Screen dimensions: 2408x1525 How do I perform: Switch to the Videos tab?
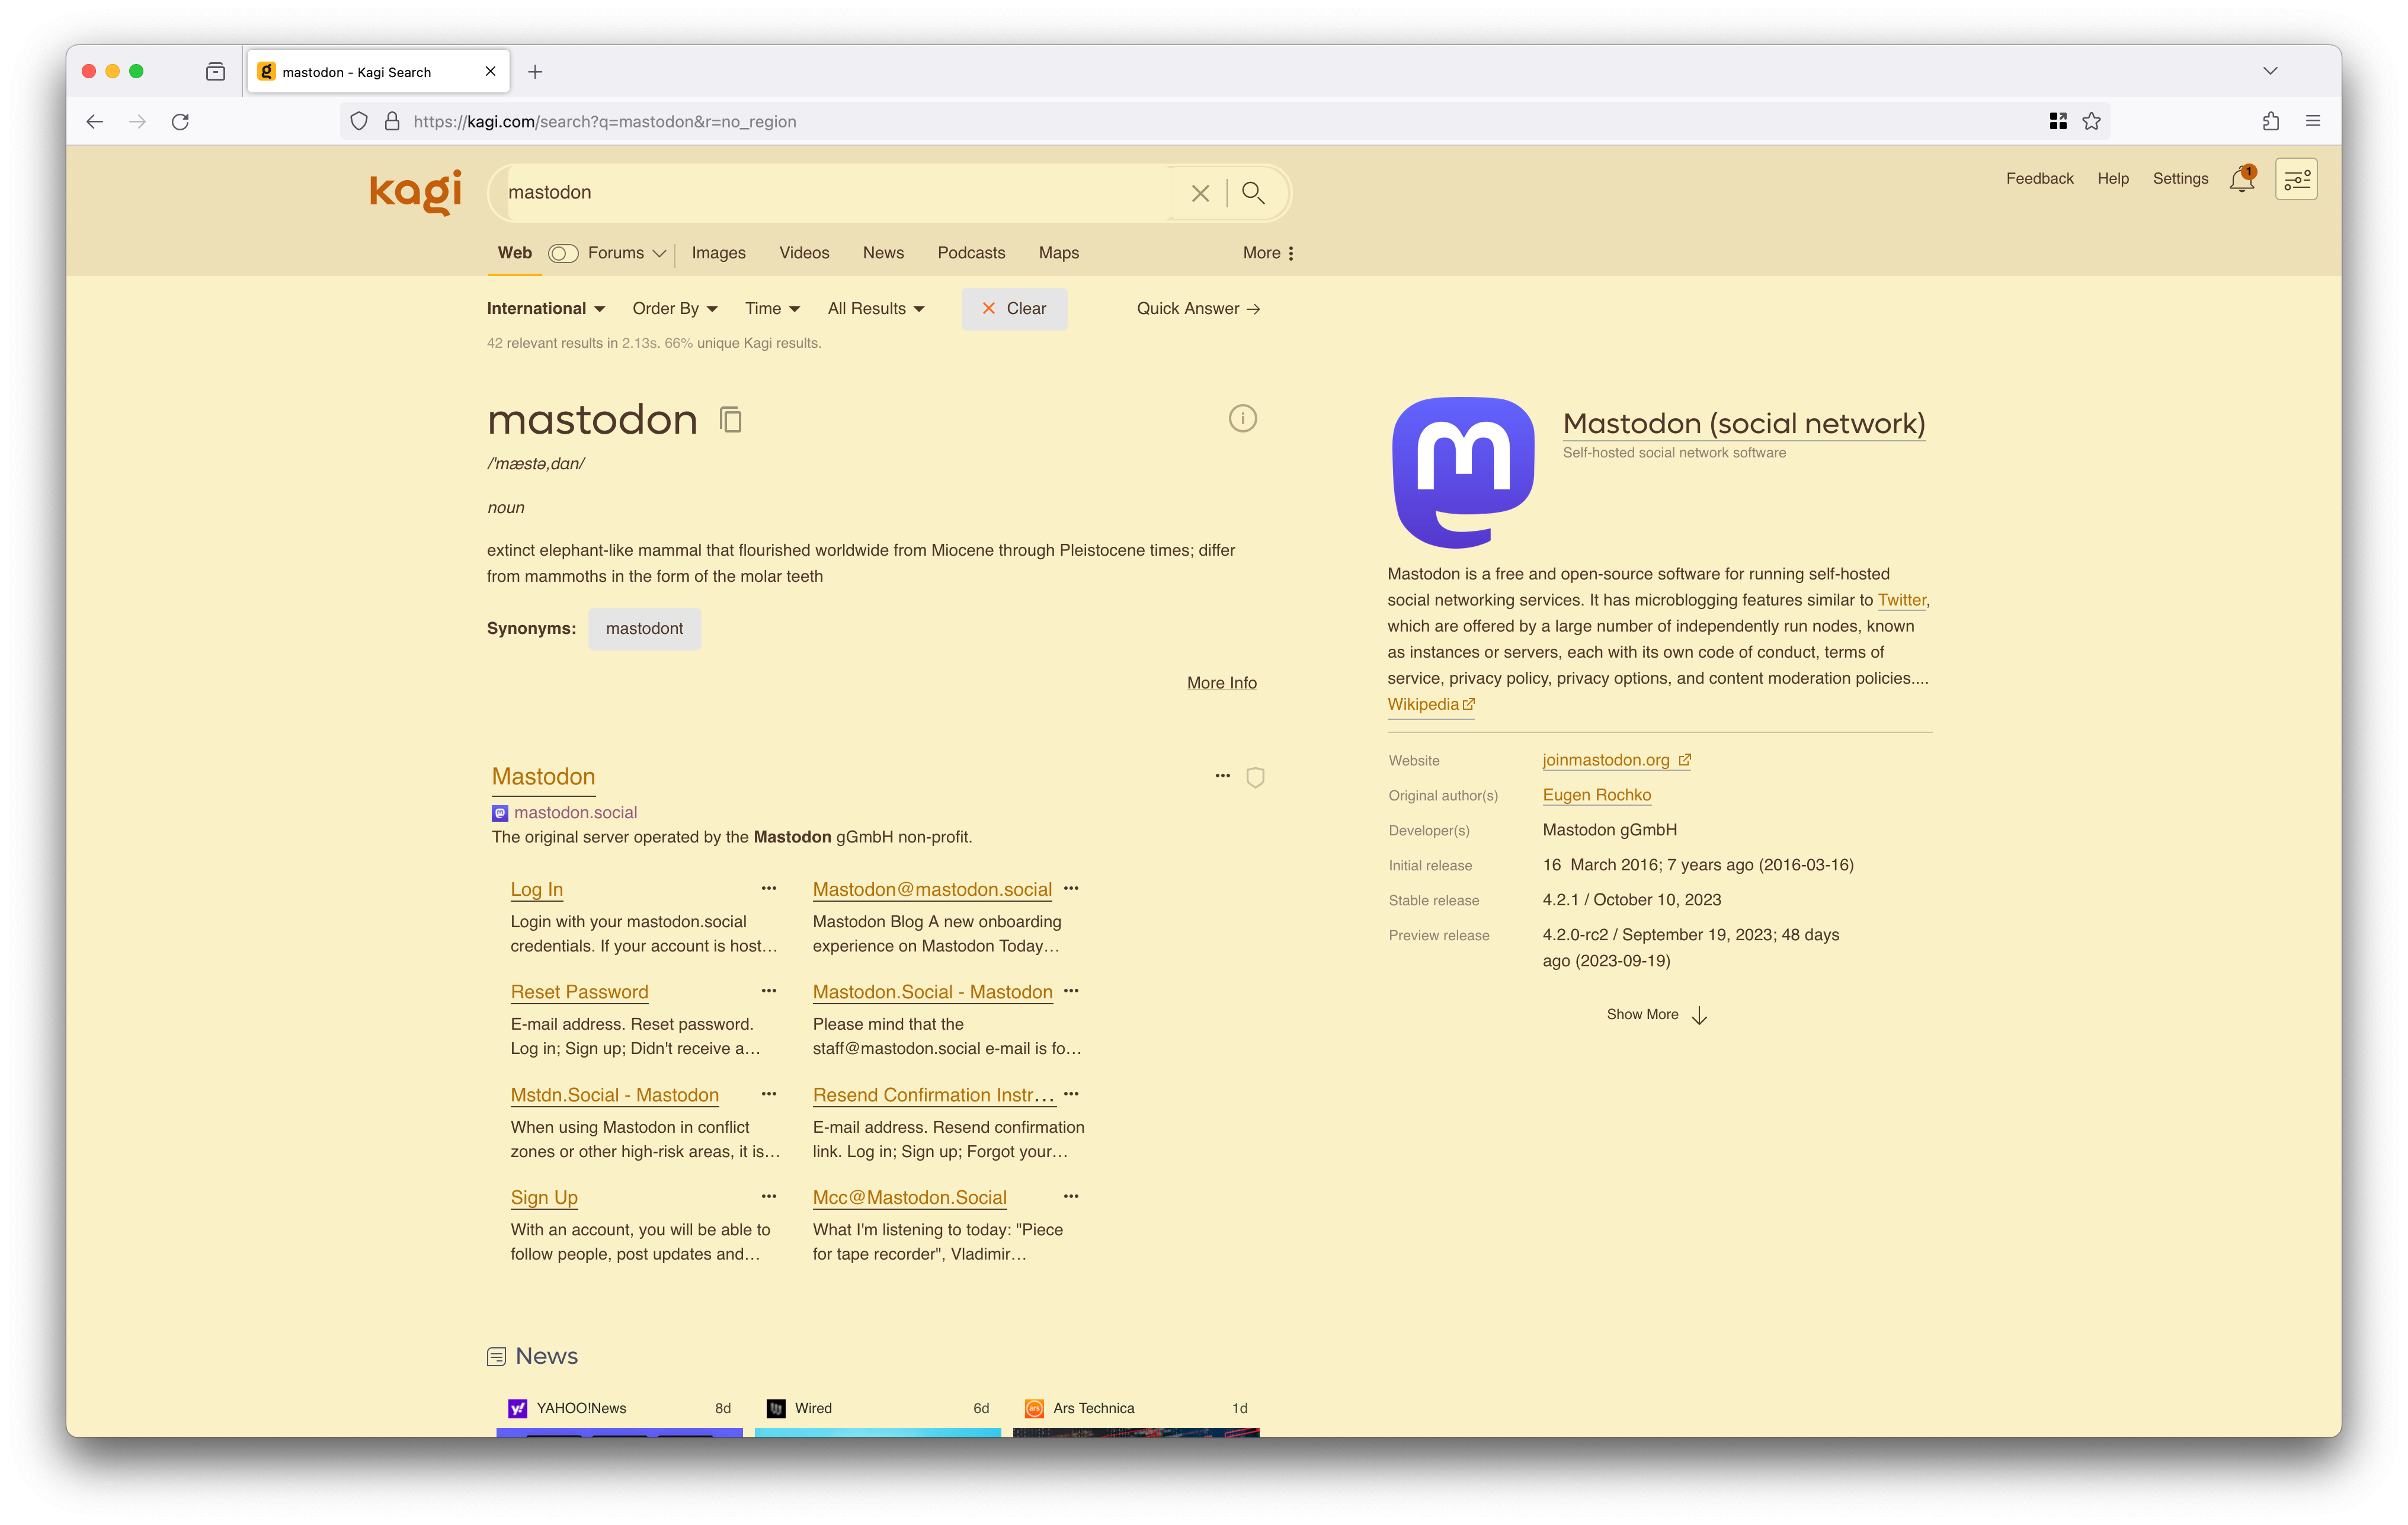[804, 254]
